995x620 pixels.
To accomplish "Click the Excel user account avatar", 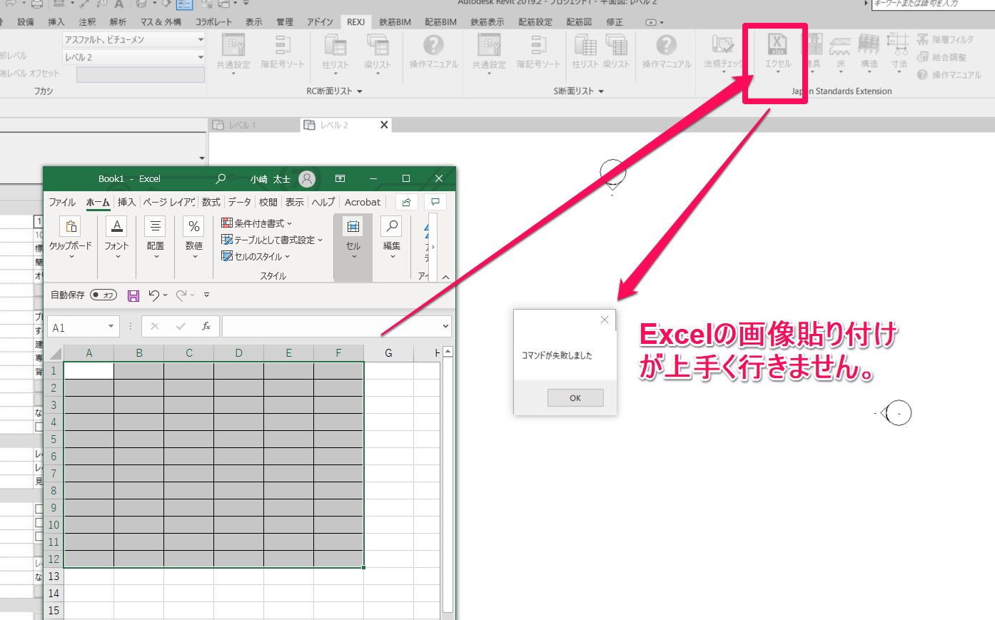I will [307, 178].
